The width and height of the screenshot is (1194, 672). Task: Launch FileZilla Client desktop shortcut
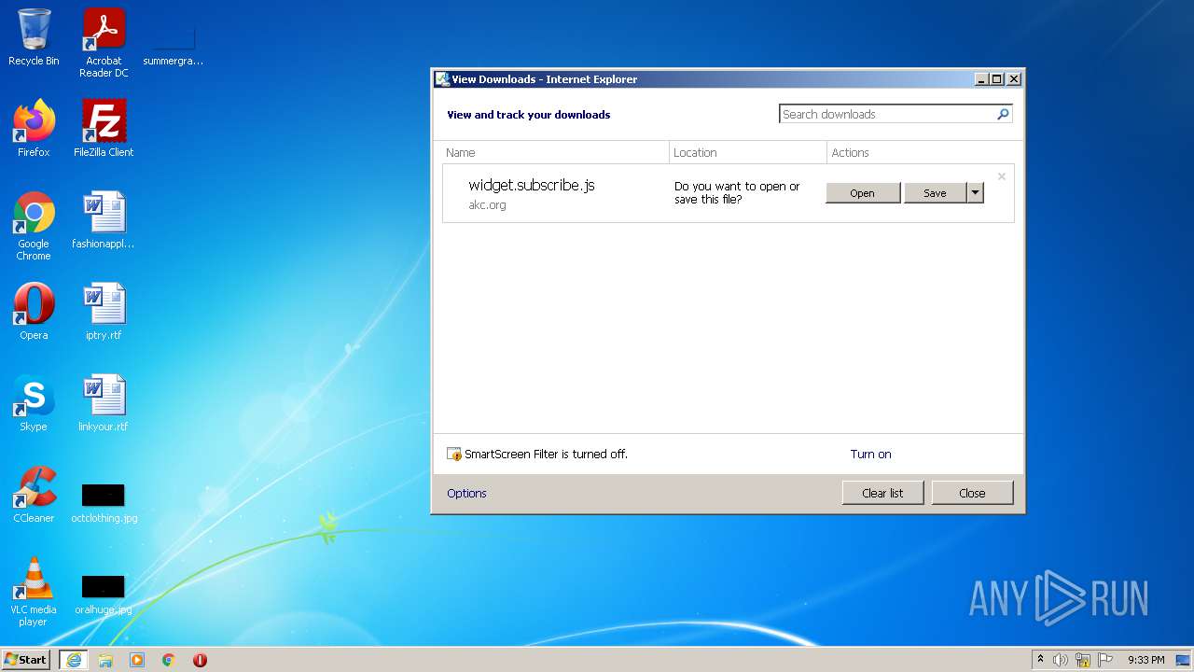pos(104,129)
